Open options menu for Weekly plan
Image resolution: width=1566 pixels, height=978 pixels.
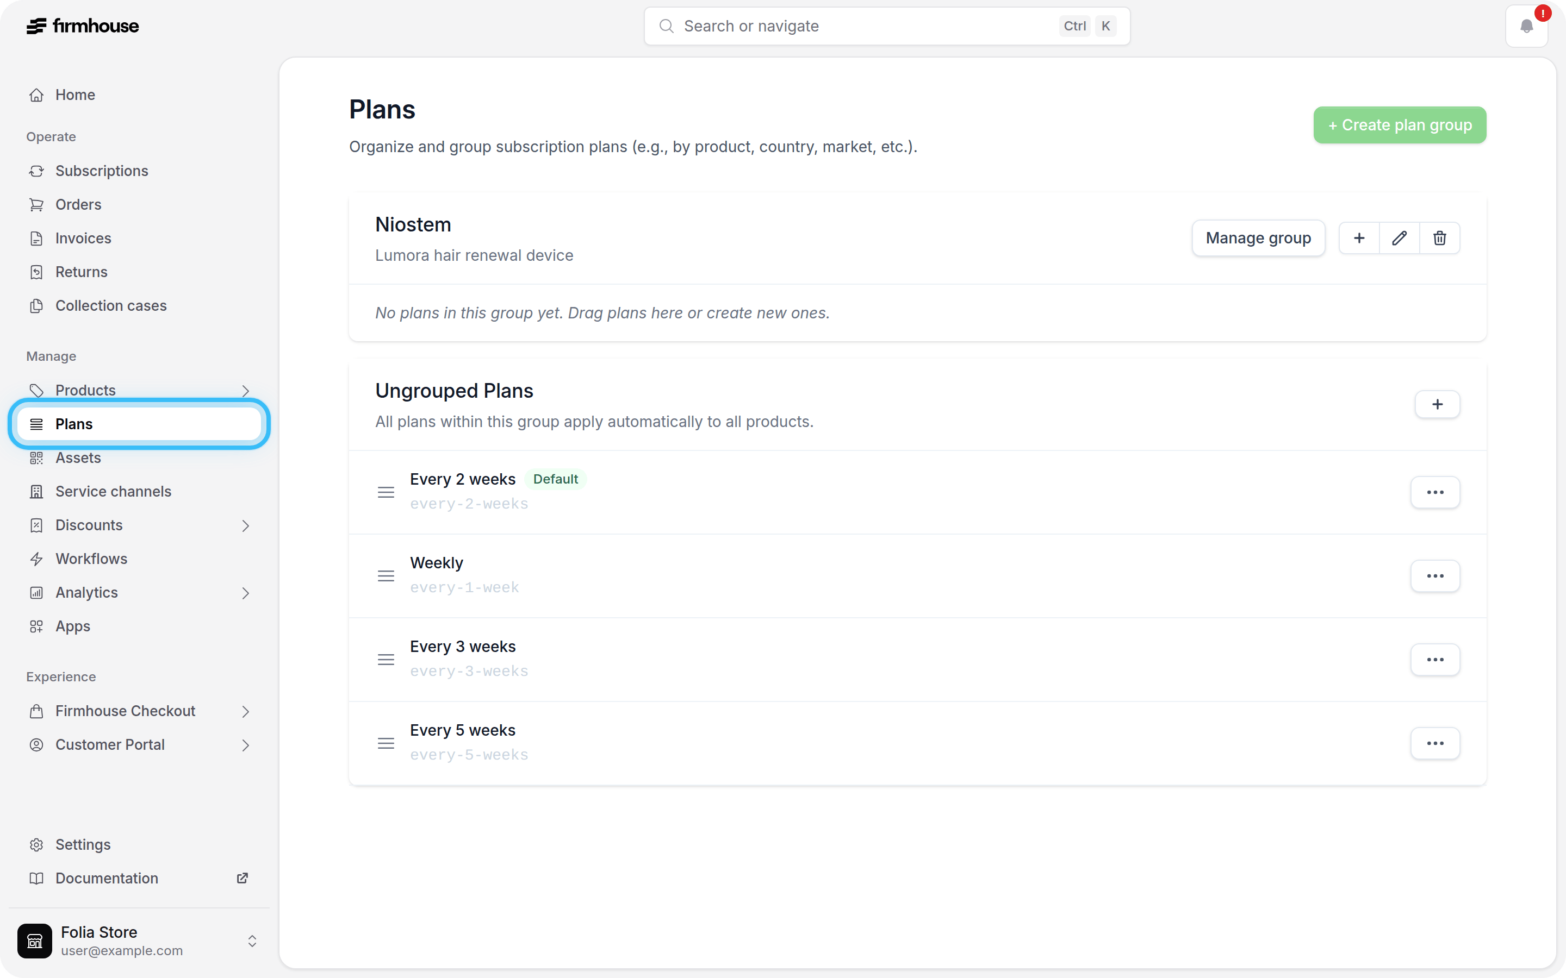[1435, 576]
